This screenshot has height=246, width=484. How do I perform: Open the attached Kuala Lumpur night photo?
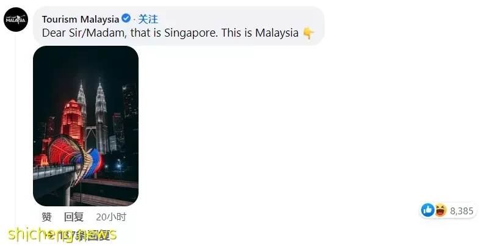[x=85, y=126]
